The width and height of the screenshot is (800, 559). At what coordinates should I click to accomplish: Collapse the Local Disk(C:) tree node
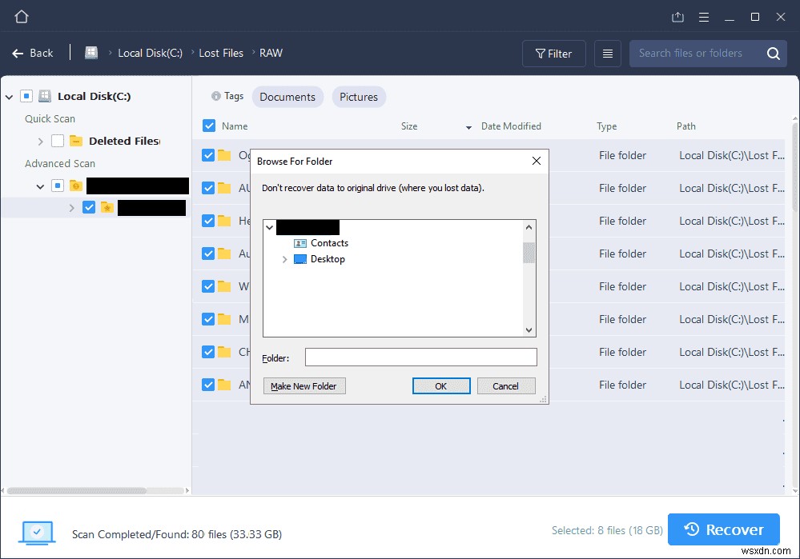point(9,97)
